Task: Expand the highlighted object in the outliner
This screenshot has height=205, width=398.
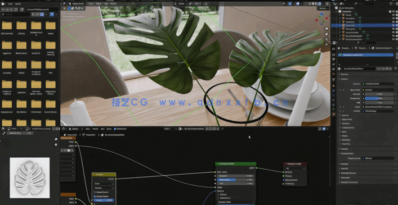Action: tap(340, 25)
